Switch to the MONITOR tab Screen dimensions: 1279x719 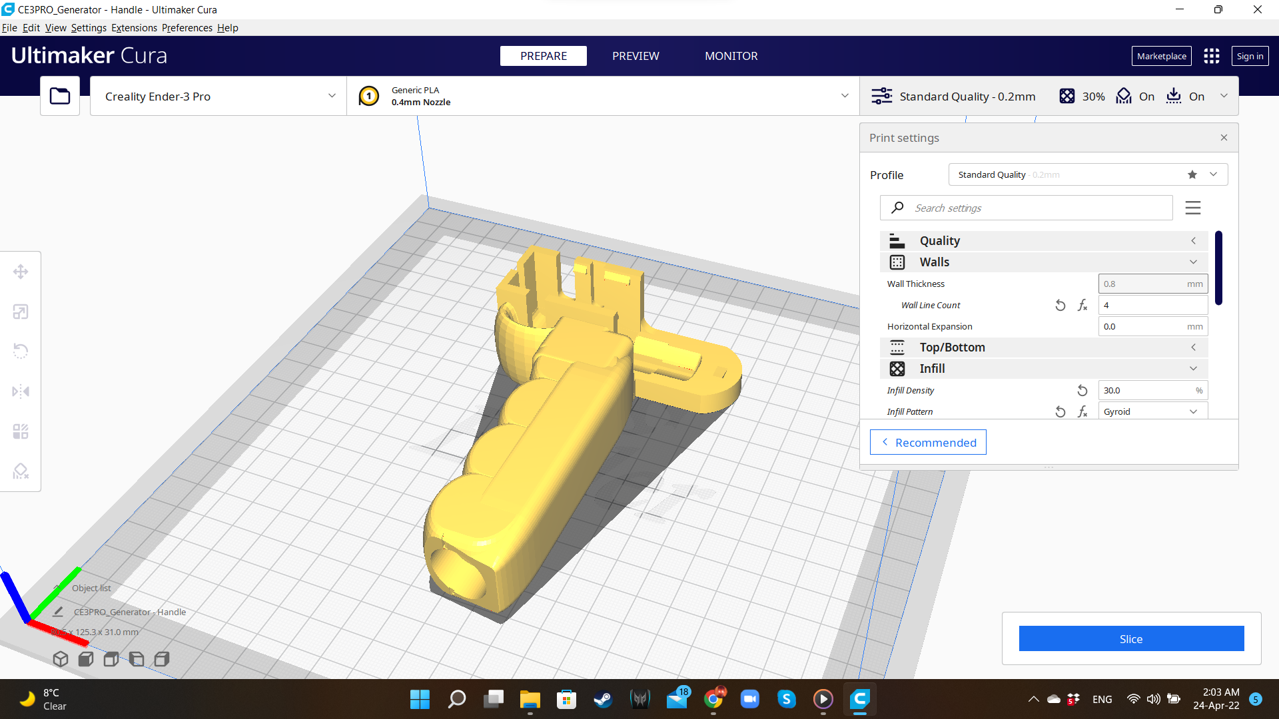point(731,55)
